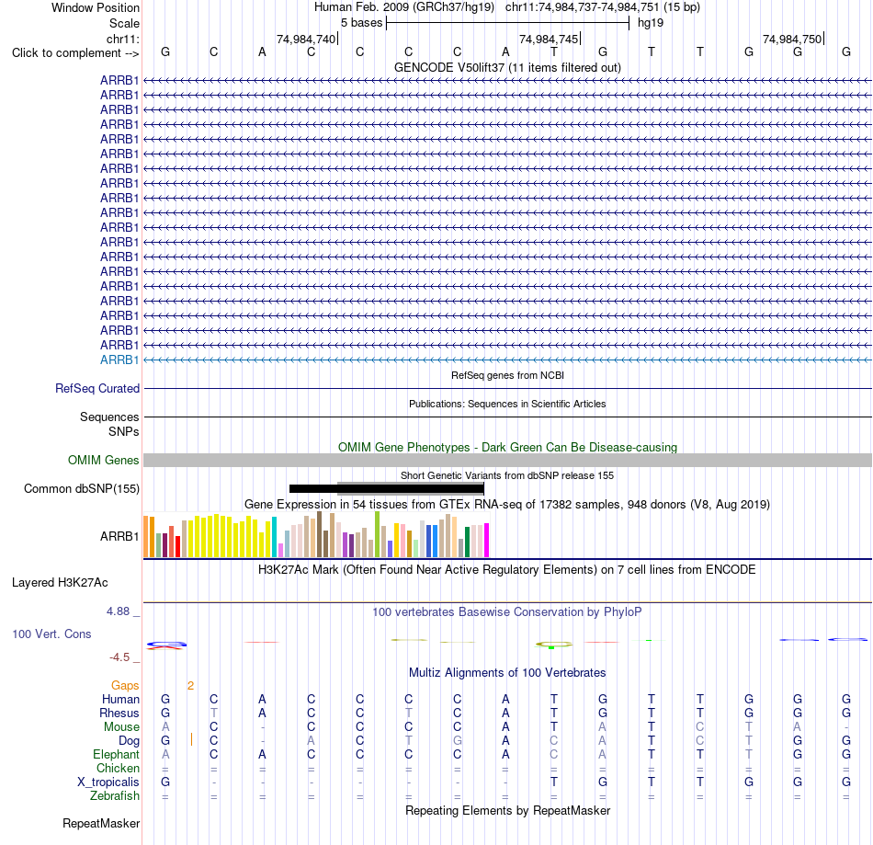873x845 pixels.
Task: Open 'Short Genetic Variants from dbSNP release 155'
Action: (507, 475)
